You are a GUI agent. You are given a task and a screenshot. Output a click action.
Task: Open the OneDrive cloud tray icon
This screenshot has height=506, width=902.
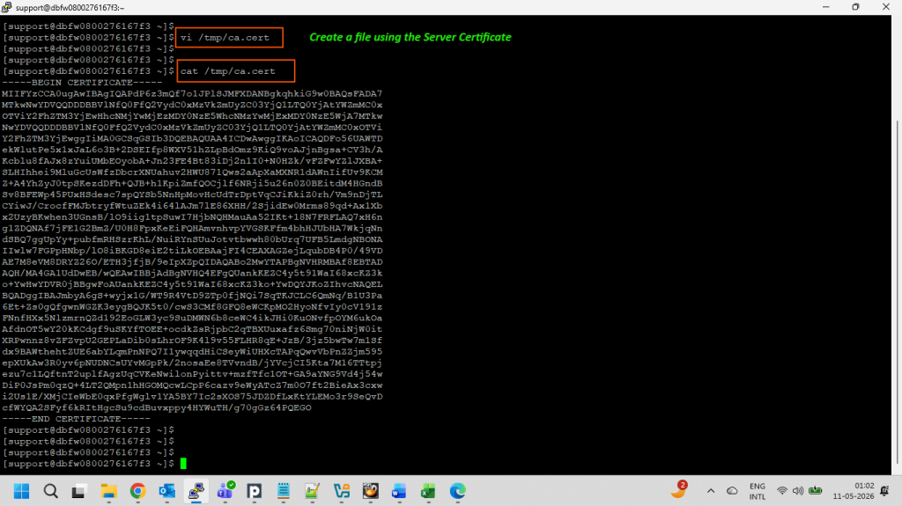point(732,491)
